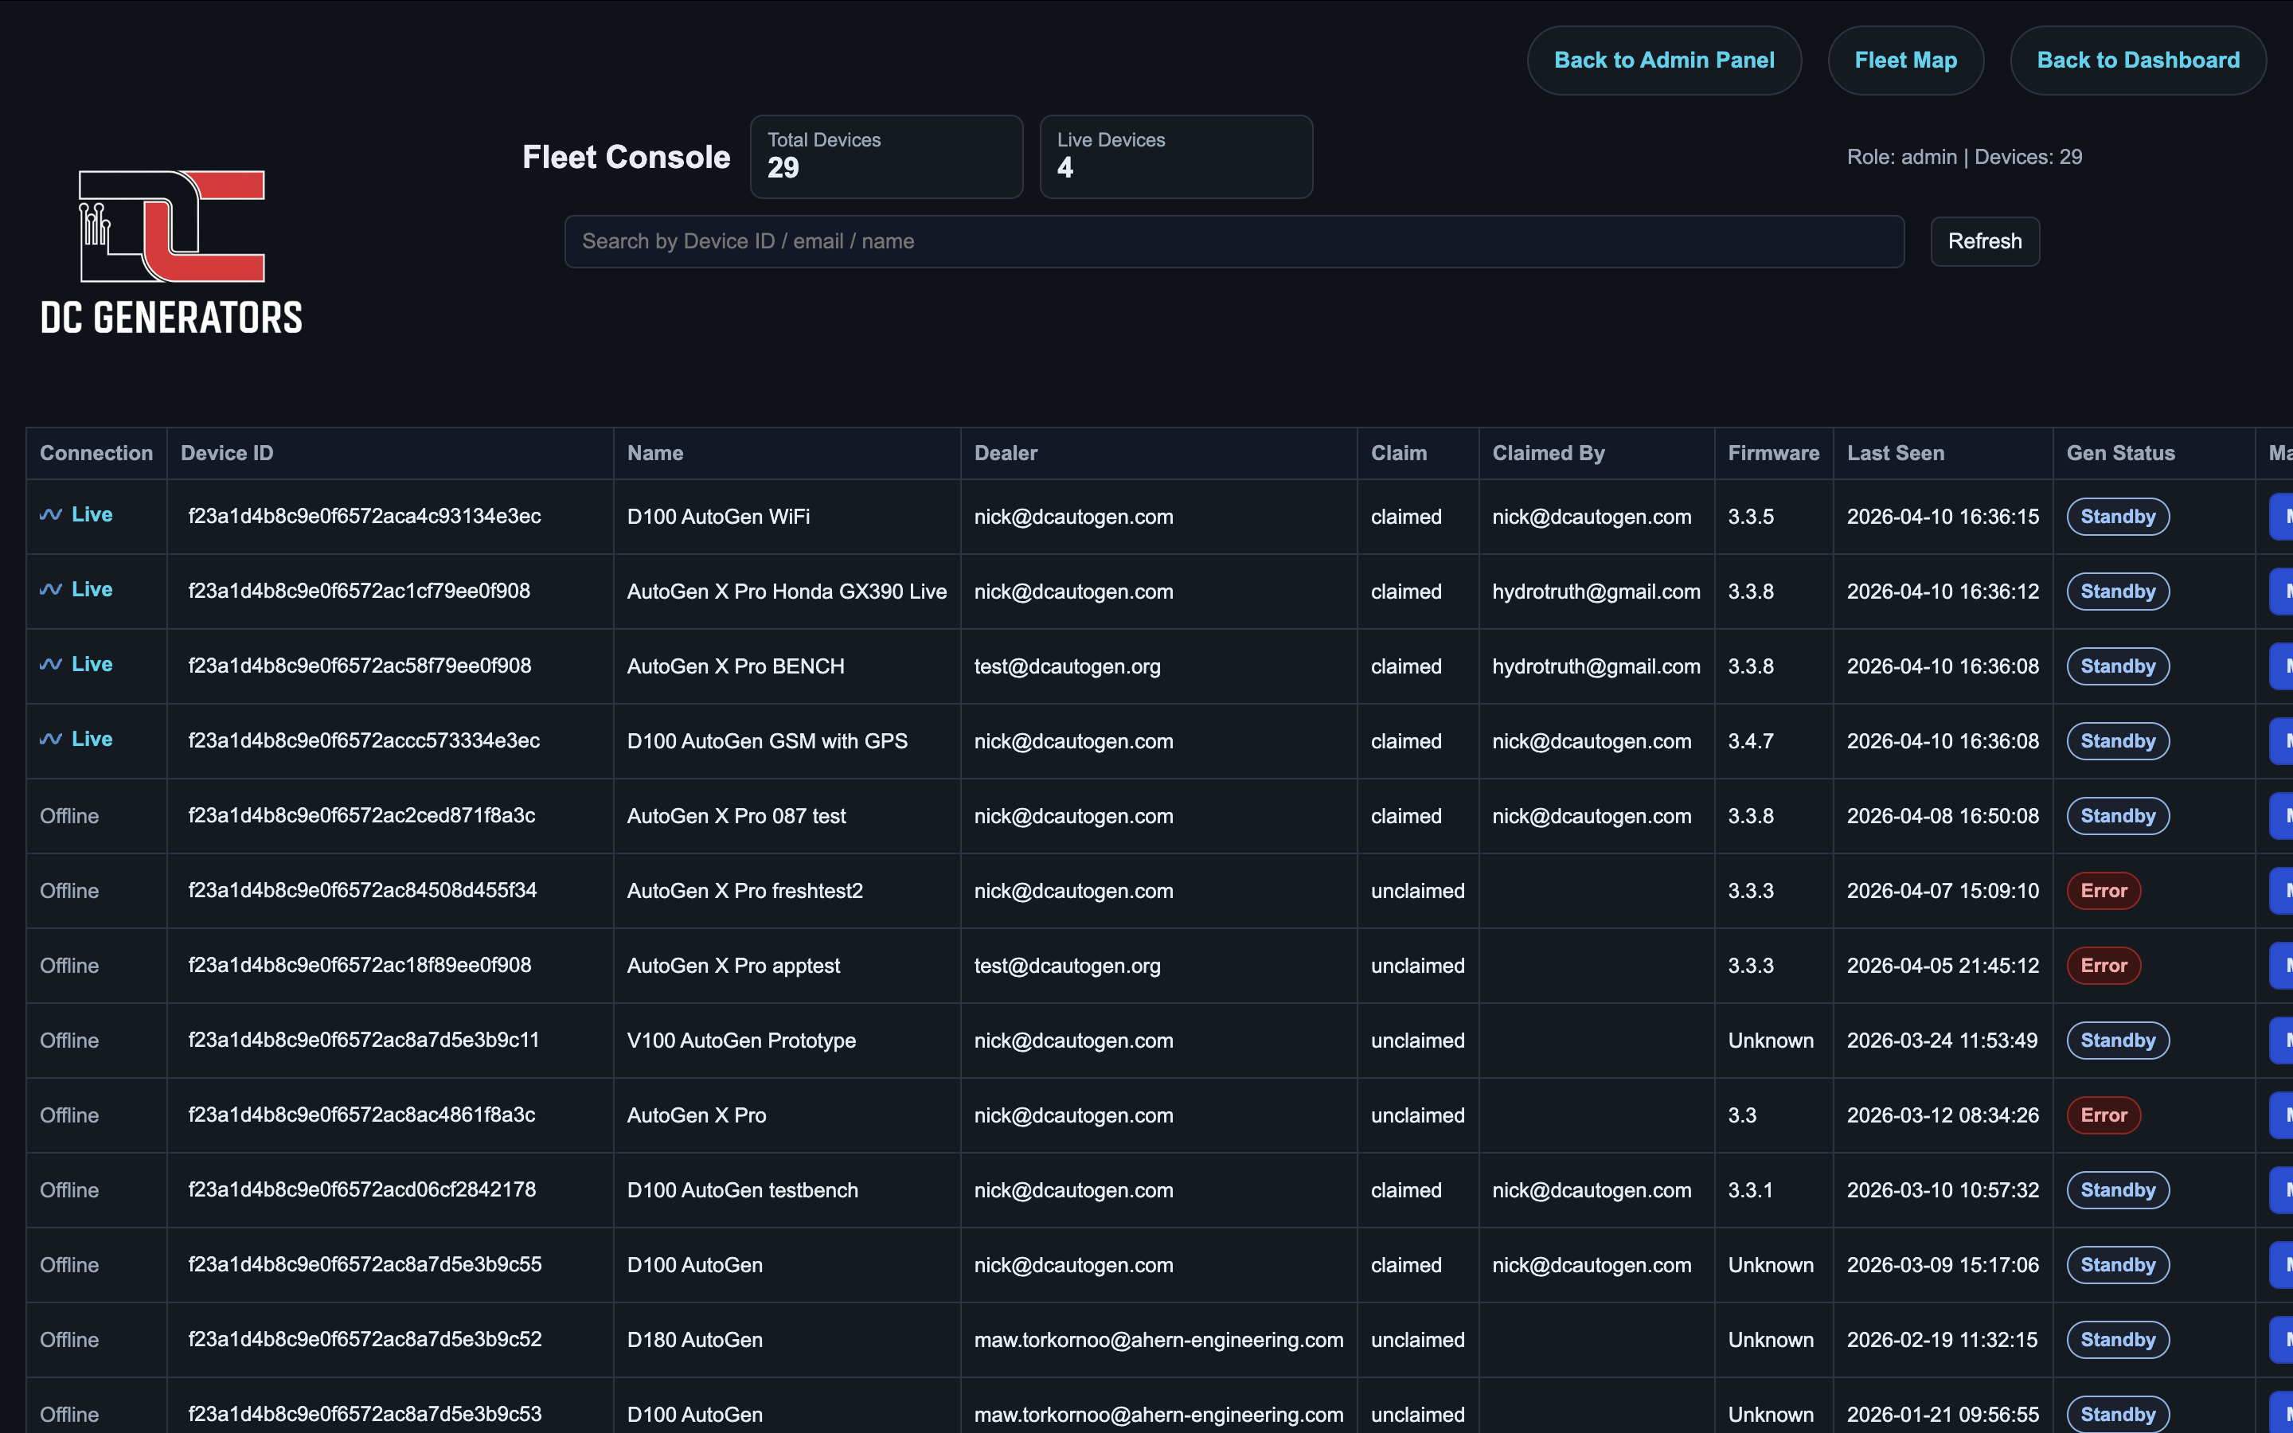This screenshot has width=2293, height=1433.
Task: Click Offline status for D100 AutoGen testbench
Action: pyautogui.click(x=69, y=1190)
